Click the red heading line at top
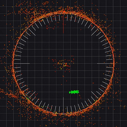This screenshot has height=127, width=127. [x=63, y=23]
